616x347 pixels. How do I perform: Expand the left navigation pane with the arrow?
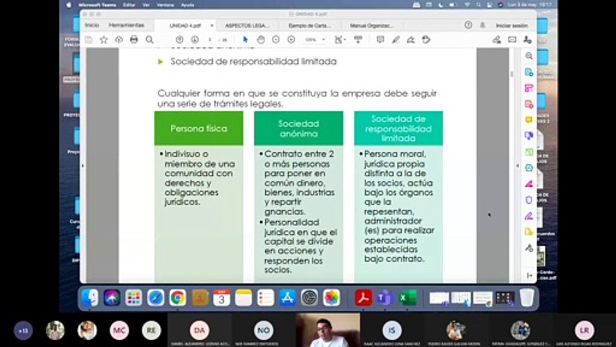[83, 166]
